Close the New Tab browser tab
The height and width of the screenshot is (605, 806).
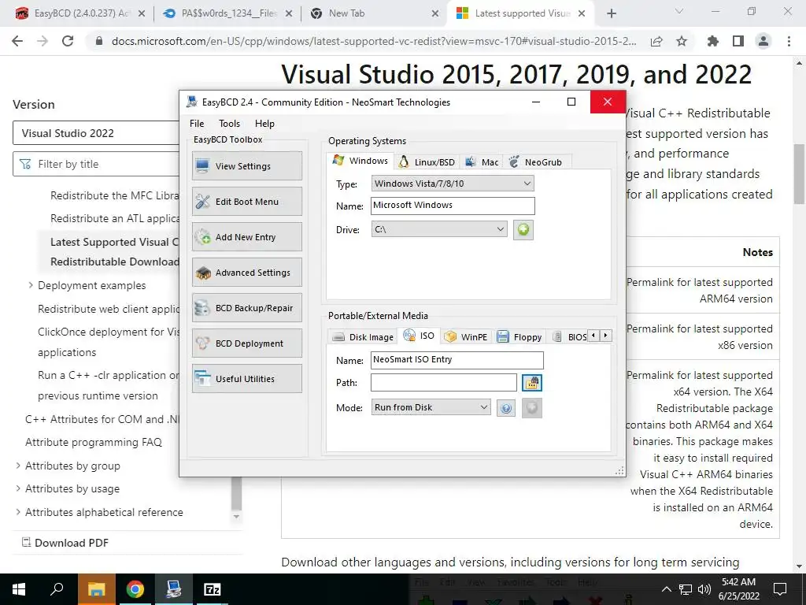coord(435,14)
